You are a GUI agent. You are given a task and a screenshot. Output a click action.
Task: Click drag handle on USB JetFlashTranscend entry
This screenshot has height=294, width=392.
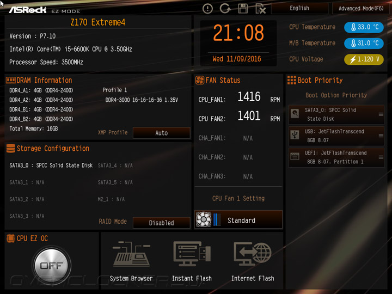(x=381, y=136)
